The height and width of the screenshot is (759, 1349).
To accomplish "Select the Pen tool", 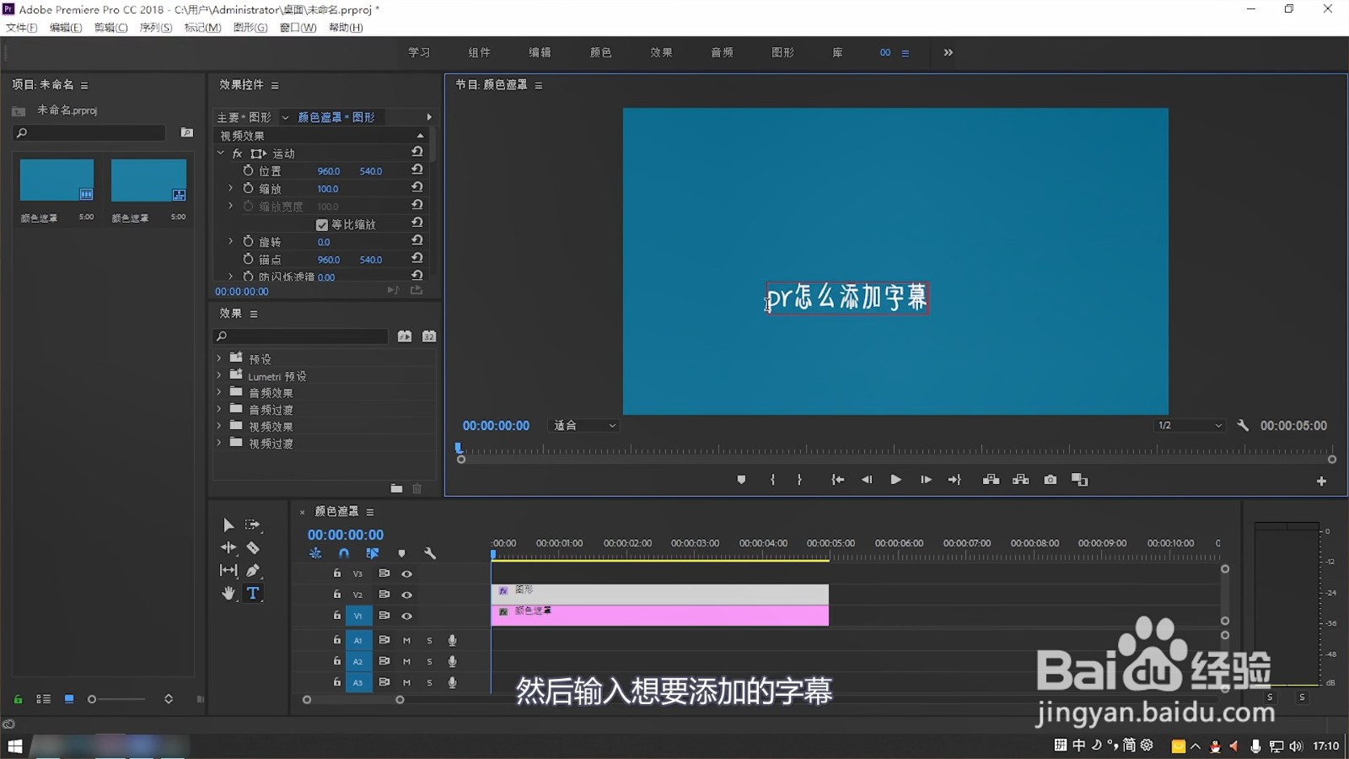I will [253, 570].
